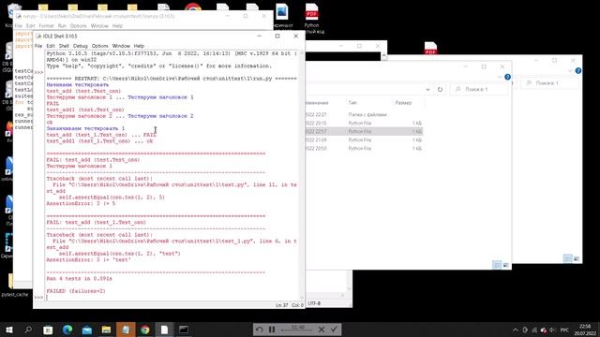This screenshot has height=337, width=600.
Task: Open image file icon on desktop top row
Action: click(282, 15)
